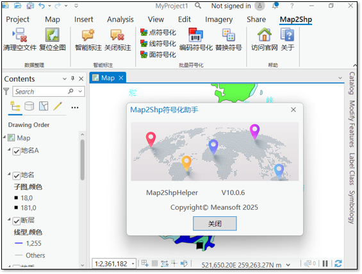Screen dimensions: 362x274
Task: Click the filter funnel icon in Contents
Action: click(x=6, y=91)
